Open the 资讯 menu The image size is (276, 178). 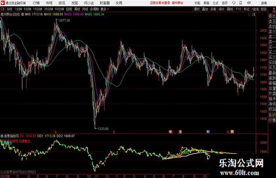[x=62, y=3]
